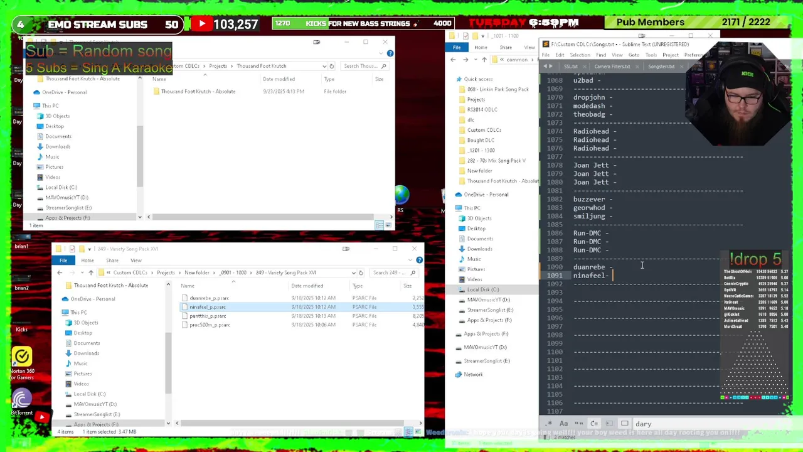This screenshot has height=452, width=803.
Task: Toggle wrap option in Sublime find bar
Action: click(594, 424)
